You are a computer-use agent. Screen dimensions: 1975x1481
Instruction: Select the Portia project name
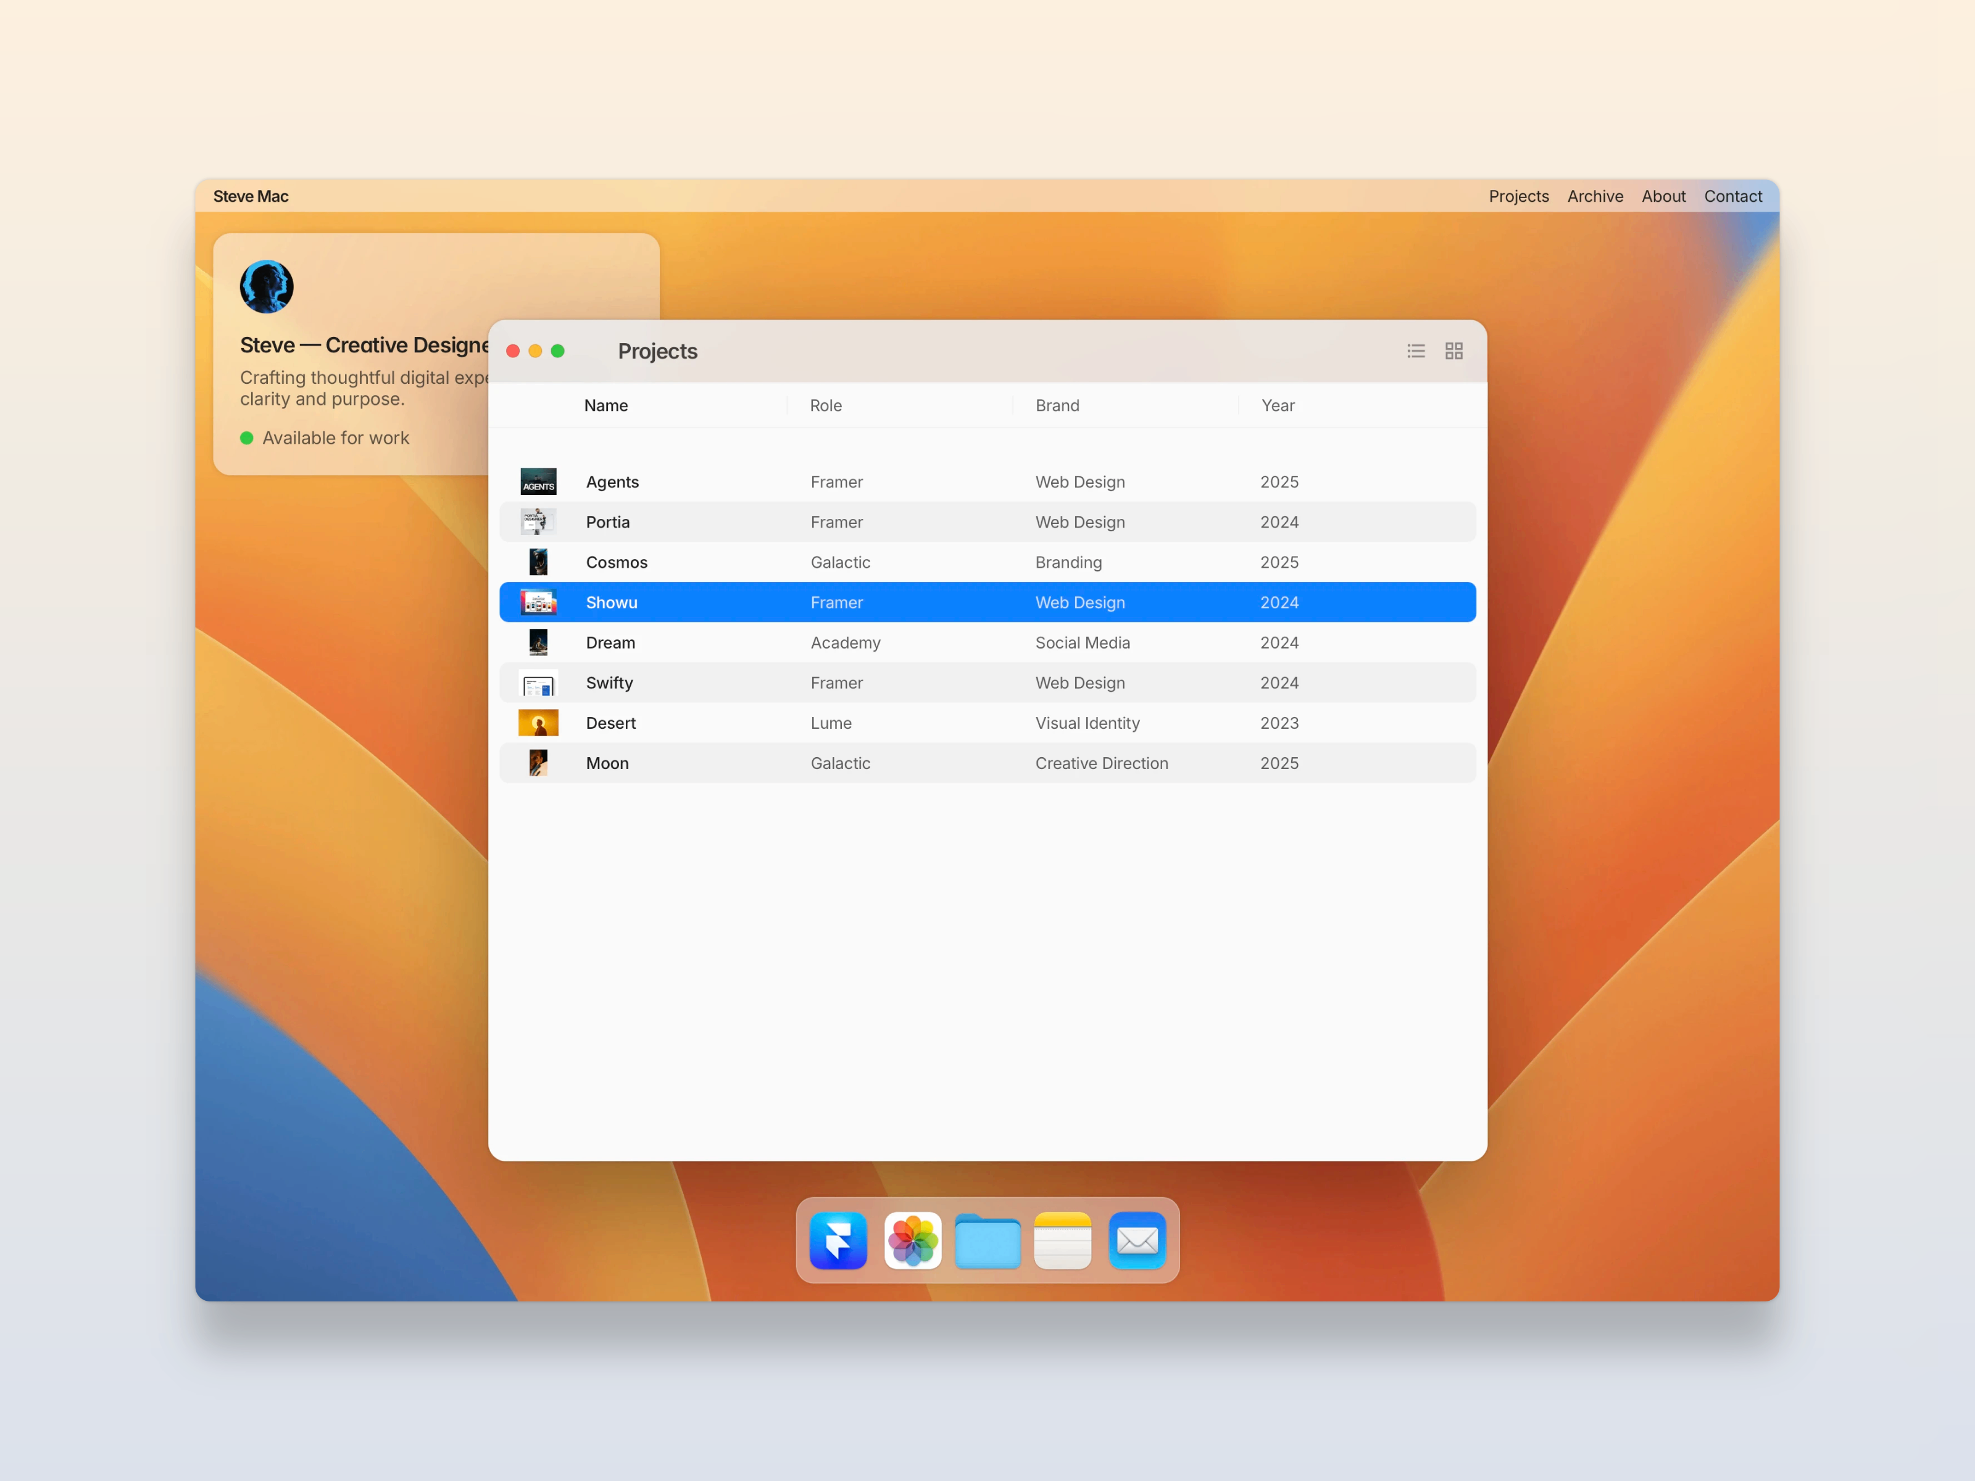point(608,522)
